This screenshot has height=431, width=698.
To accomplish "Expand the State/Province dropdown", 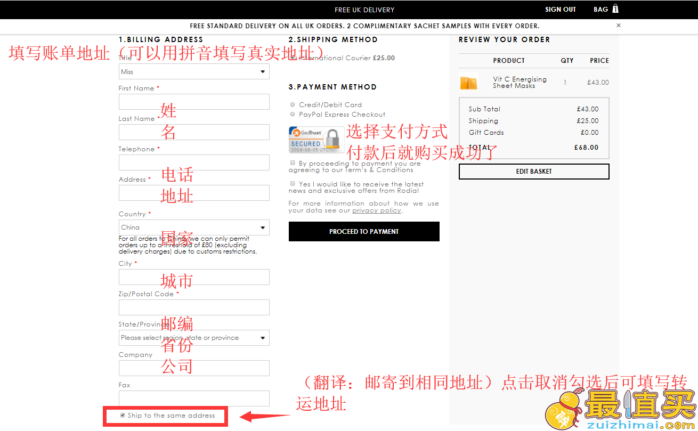I will pyautogui.click(x=194, y=338).
